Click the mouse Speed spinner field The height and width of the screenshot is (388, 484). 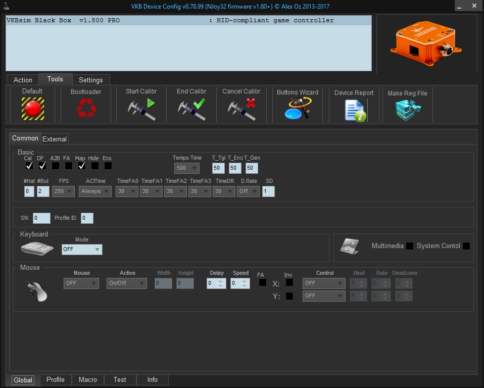pyautogui.click(x=240, y=283)
